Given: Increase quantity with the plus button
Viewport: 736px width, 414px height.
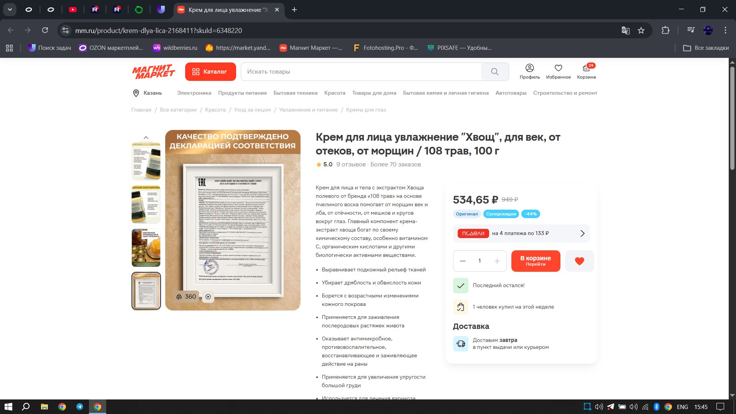Looking at the screenshot, I should click(497, 261).
